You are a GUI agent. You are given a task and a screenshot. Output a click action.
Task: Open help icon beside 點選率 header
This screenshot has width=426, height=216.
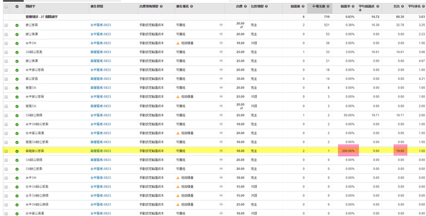(x=353, y=6)
